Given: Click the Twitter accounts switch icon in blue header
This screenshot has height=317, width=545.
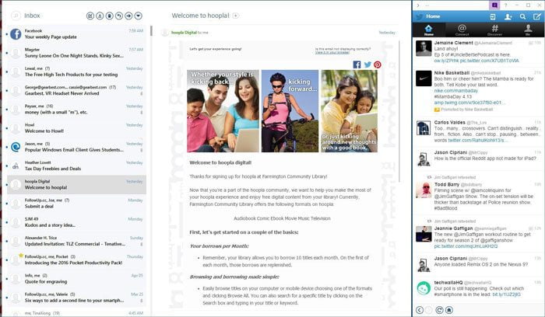Looking at the screenshot, I should (x=493, y=16).
